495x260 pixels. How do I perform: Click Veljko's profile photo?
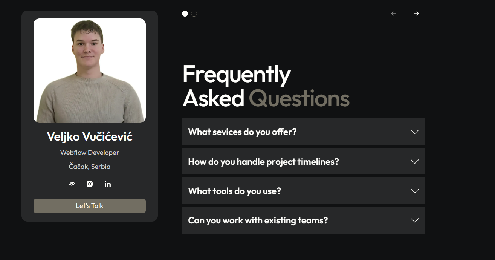(90, 70)
